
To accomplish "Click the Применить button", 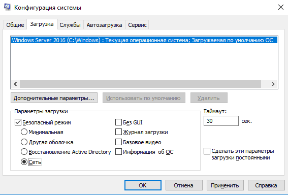I will [225, 185].
